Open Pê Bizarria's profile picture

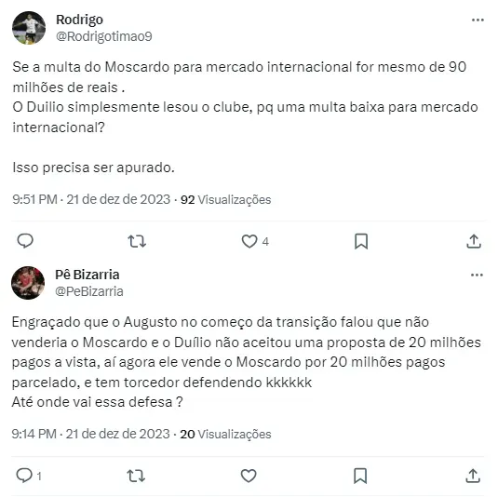tap(28, 283)
